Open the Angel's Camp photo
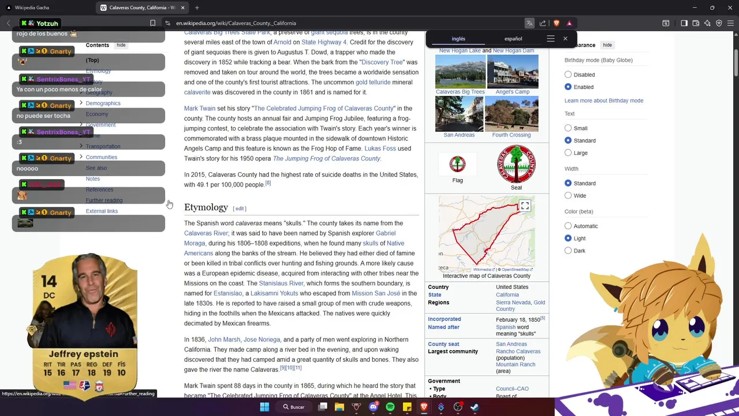 coord(512,72)
